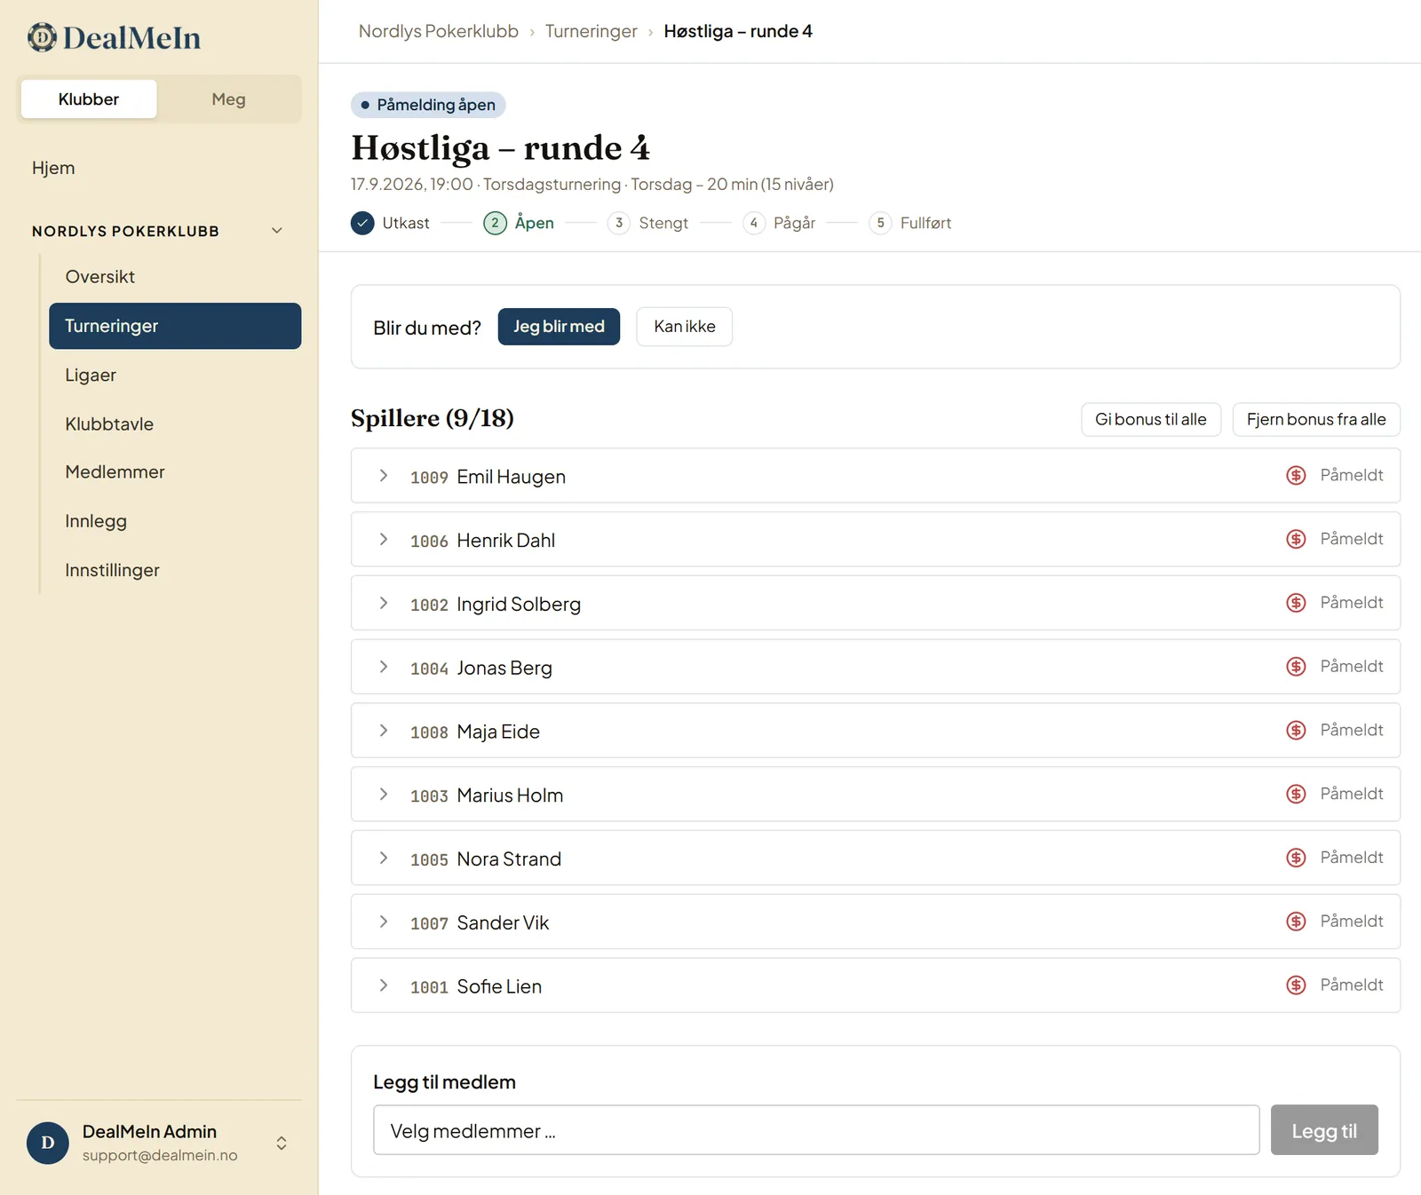Expand Ingrid Solberg player row
The width and height of the screenshot is (1421, 1195).
coord(384,604)
